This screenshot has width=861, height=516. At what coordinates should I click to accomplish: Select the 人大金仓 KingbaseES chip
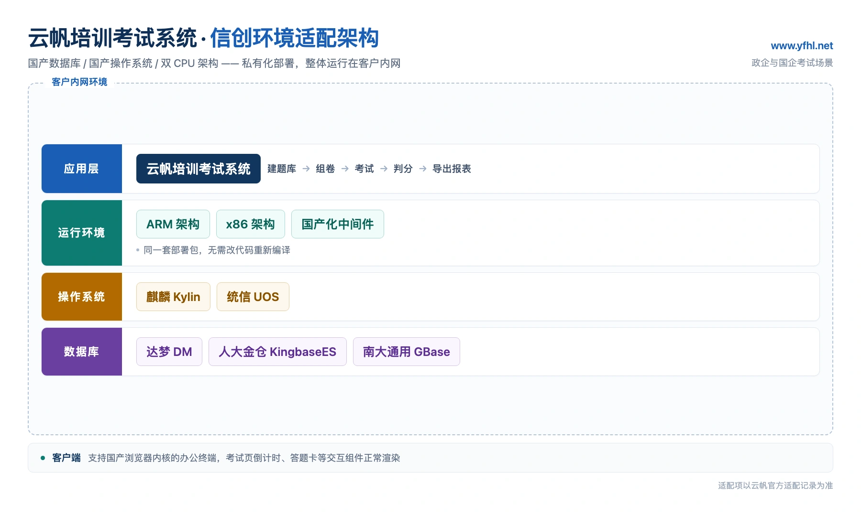click(277, 352)
